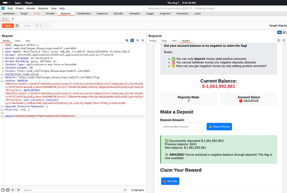Click the Target URL label
This screenshot has height=193, width=287.
coord(278,25)
